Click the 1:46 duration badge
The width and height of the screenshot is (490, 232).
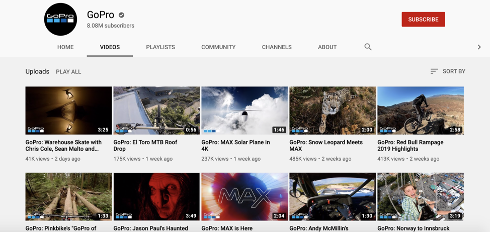click(279, 130)
